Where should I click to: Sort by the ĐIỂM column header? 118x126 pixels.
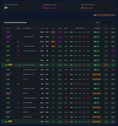click(18, 28)
